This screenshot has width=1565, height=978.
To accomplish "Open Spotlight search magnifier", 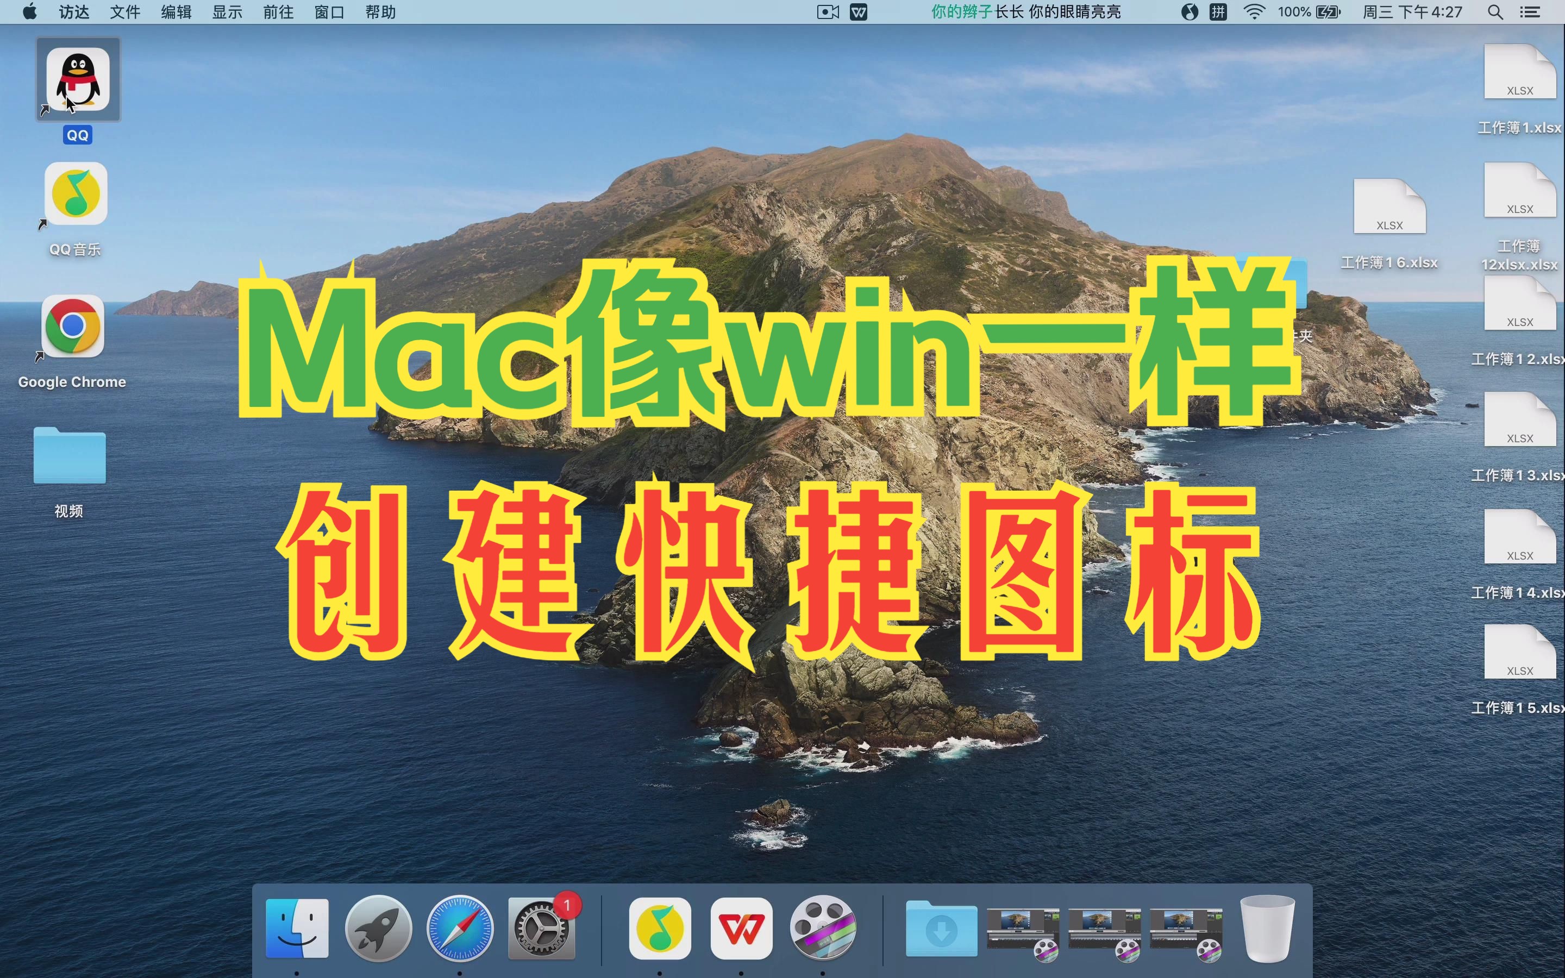I will pyautogui.click(x=1494, y=11).
